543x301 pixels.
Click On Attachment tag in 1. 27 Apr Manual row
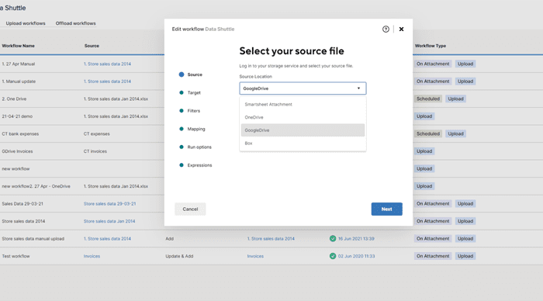coord(433,64)
